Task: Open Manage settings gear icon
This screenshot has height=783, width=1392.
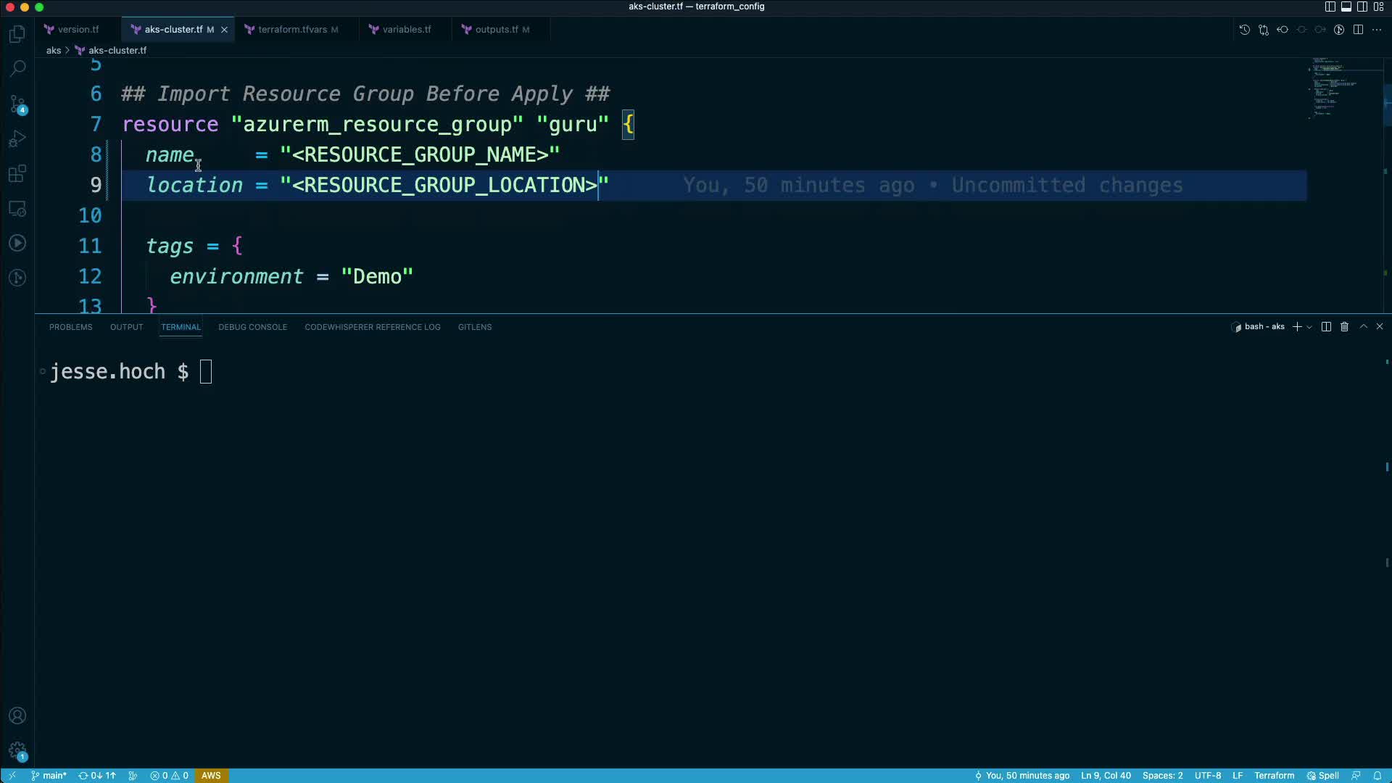Action: click(x=17, y=751)
